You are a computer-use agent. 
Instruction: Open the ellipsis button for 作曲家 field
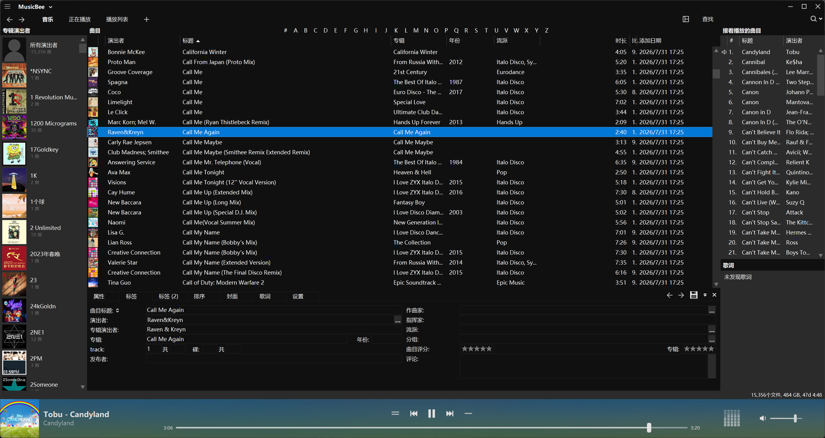coord(712,311)
